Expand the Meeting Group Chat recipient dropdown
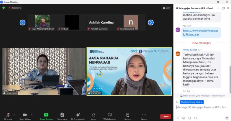Image resolution: width=231 pixels, height=121 pixels. 192,102
